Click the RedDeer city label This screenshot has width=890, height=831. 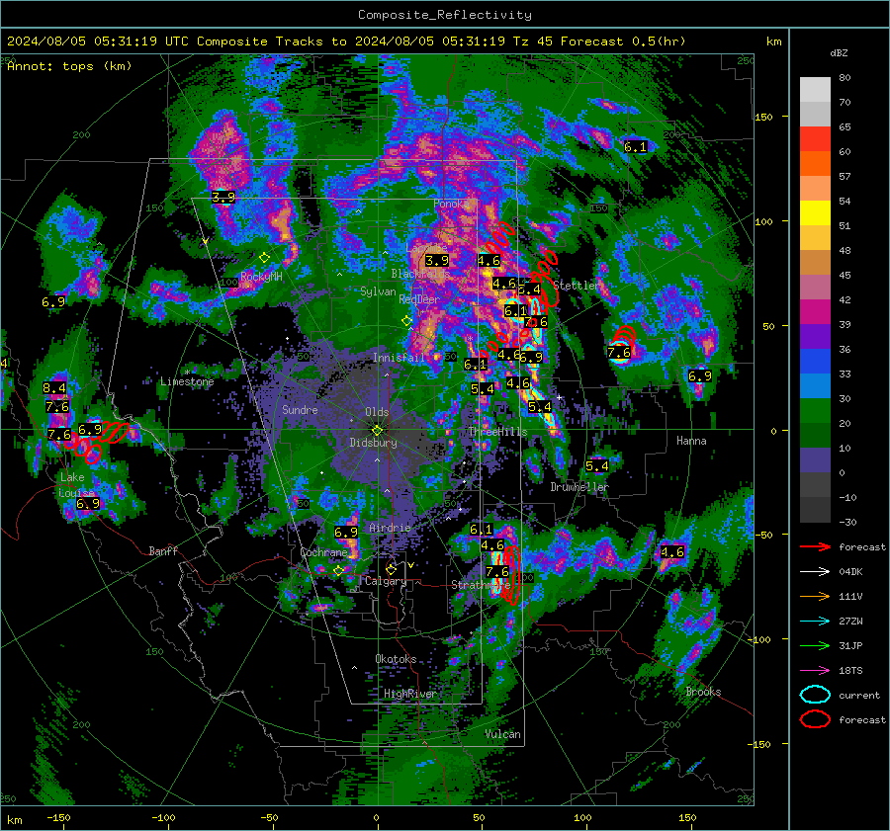click(419, 299)
